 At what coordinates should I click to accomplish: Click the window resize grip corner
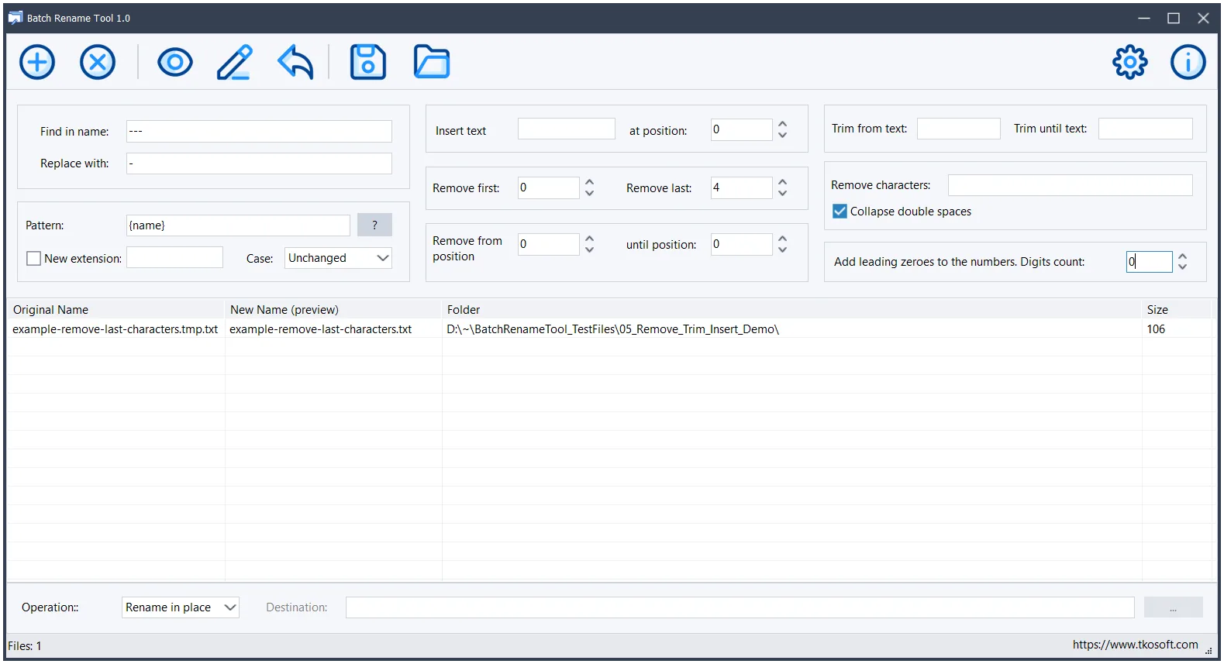click(1208, 652)
